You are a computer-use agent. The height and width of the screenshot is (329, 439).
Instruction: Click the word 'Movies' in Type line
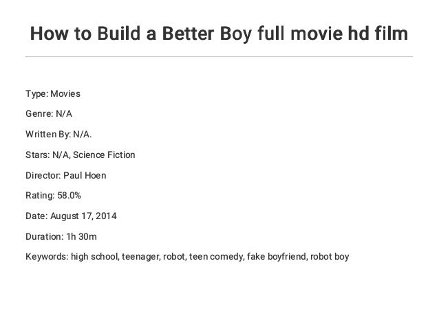click(65, 93)
